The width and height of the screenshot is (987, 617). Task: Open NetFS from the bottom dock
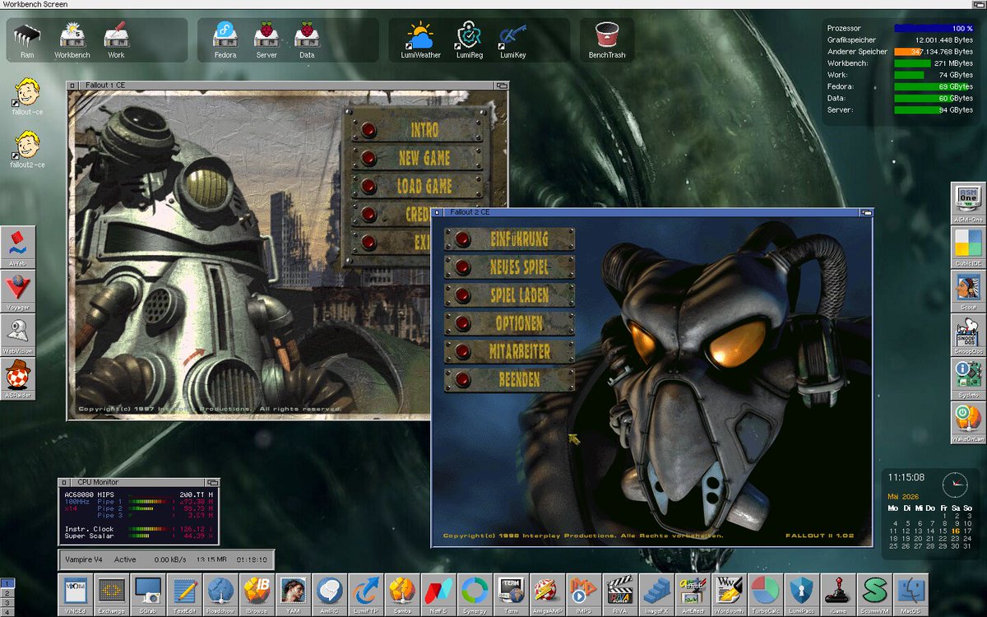[438, 595]
